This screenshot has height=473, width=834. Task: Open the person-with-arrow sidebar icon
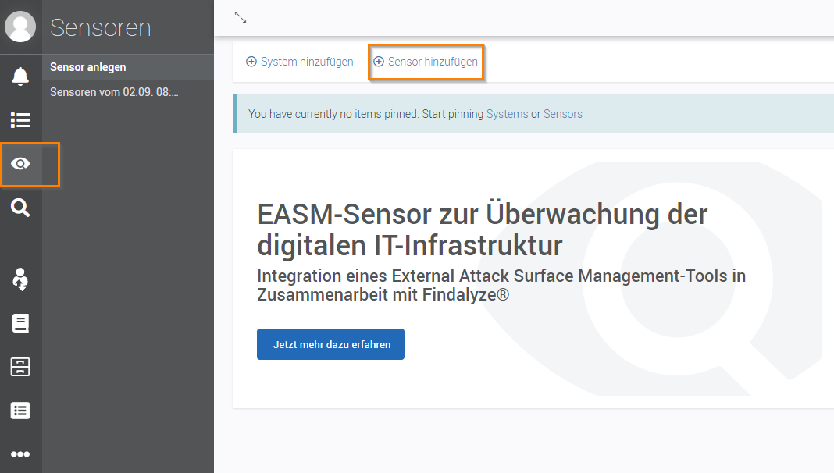pos(20,279)
